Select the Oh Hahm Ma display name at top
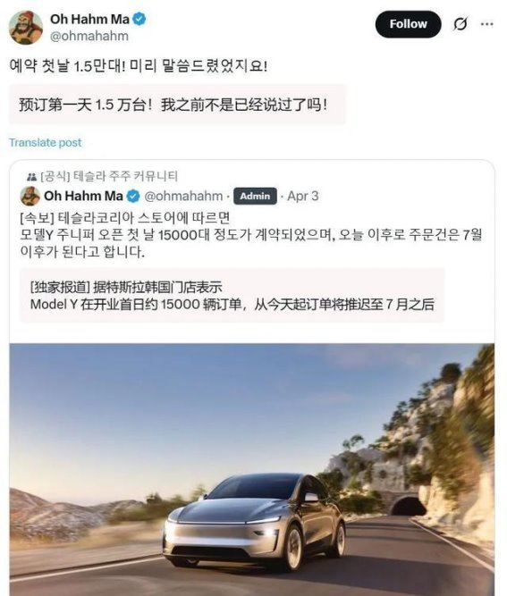 tap(89, 19)
